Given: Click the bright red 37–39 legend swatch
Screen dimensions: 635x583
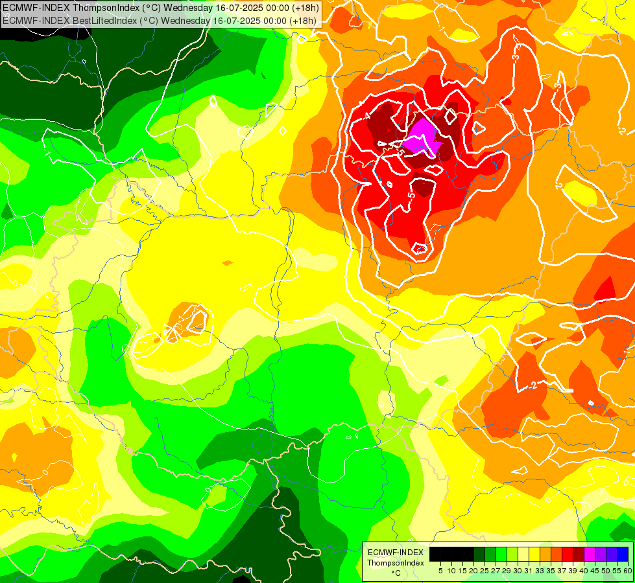Looking at the screenshot, I should 568,554.
